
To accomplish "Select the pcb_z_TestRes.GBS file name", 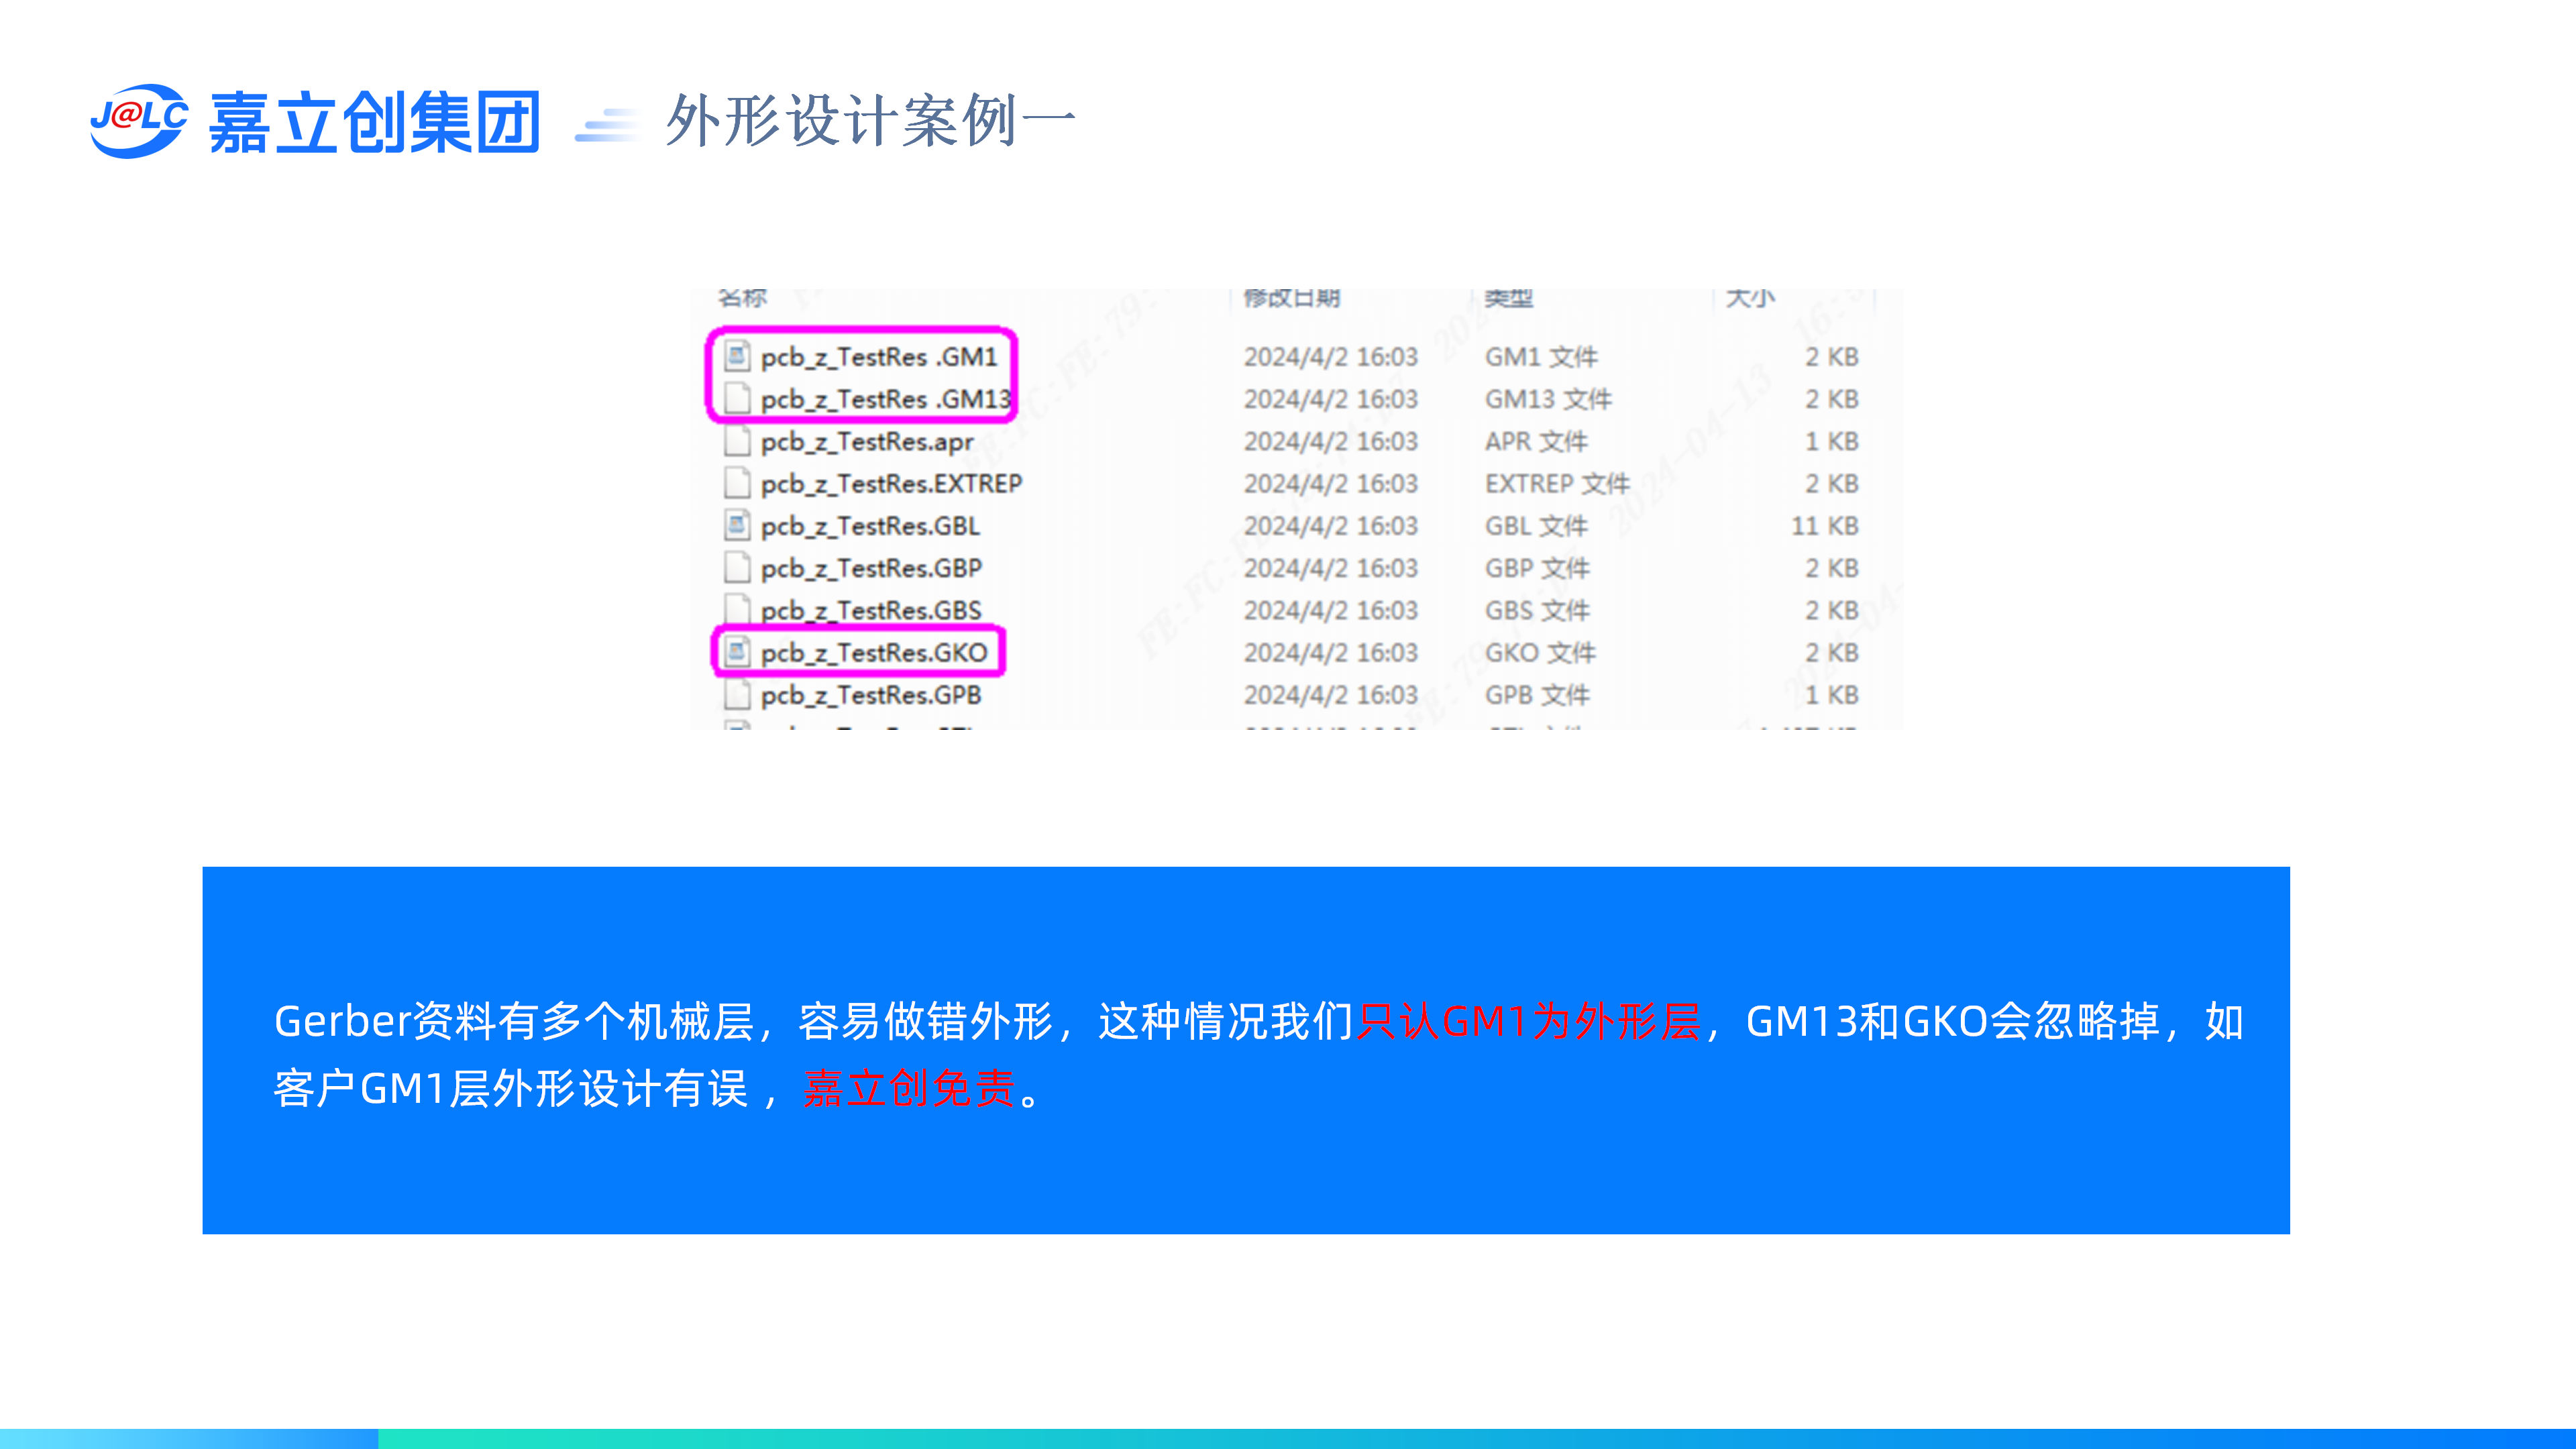I will coord(870,610).
